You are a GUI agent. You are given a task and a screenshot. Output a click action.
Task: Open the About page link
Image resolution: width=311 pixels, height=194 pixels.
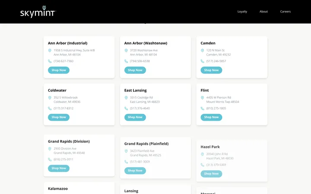coord(263,12)
